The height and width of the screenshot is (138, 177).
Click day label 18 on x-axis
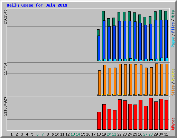click(99, 134)
